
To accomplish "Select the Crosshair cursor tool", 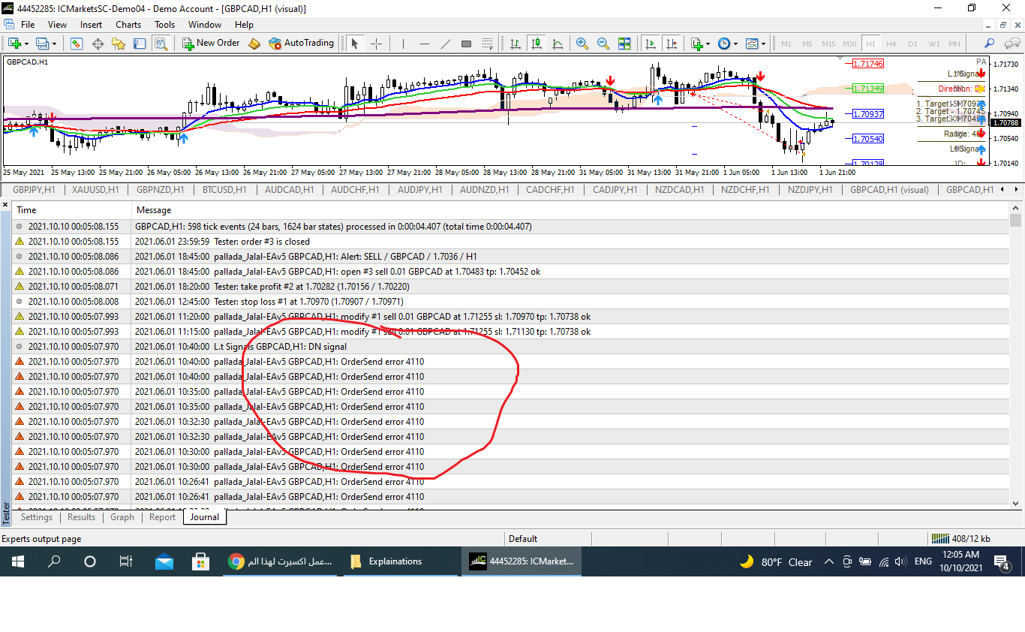I will click(376, 44).
